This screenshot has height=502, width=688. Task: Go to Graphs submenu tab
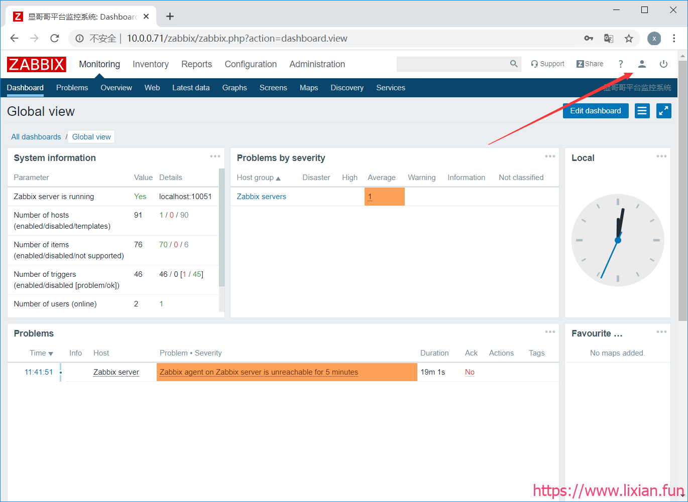click(235, 88)
